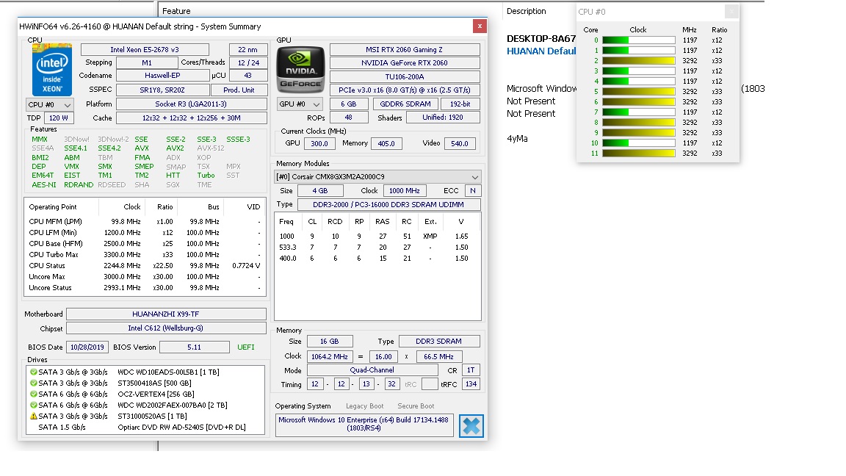Click the NVIDIA GeForce logo
The height and width of the screenshot is (476, 846).
tap(300, 70)
